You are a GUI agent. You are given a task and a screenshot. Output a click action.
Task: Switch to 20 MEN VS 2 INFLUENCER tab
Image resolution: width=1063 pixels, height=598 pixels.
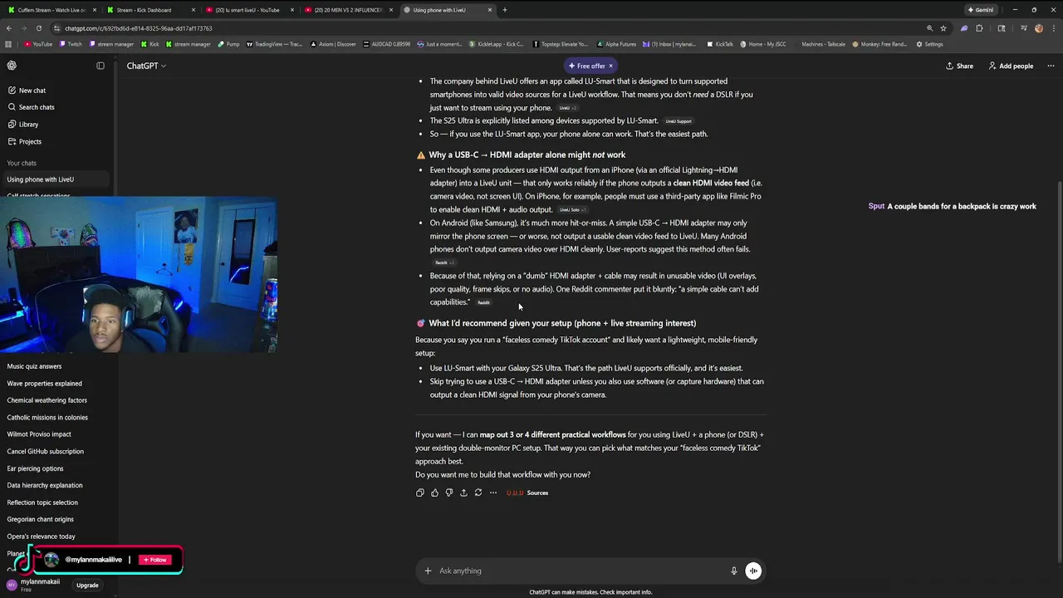pos(348,10)
